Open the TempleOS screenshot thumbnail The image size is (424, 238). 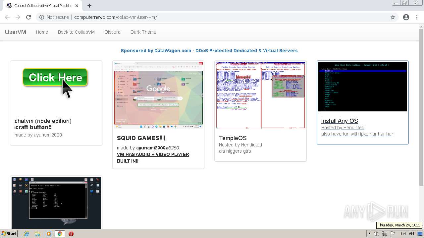[x=260, y=95]
